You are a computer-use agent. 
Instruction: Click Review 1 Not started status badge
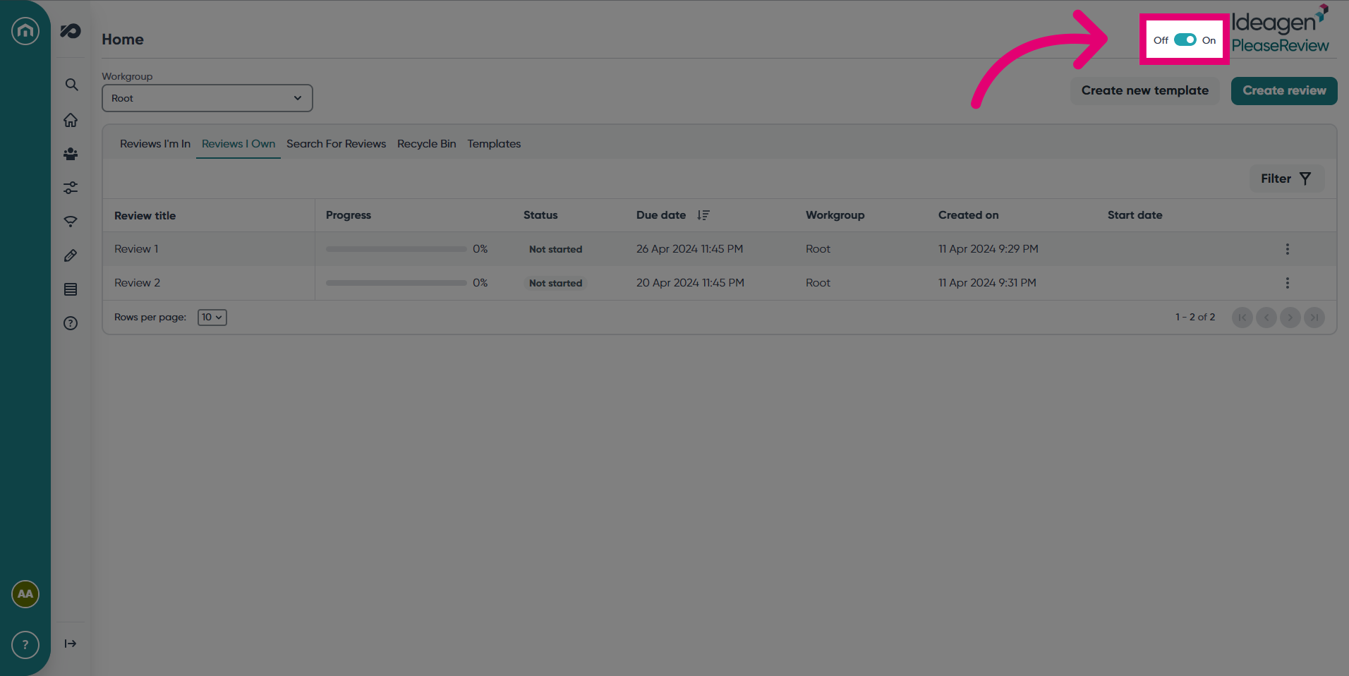pyautogui.click(x=555, y=249)
